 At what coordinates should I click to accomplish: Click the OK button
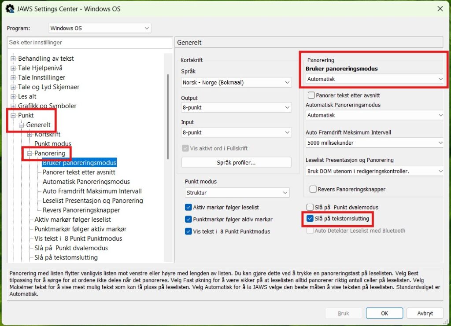(x=384, y=313)
